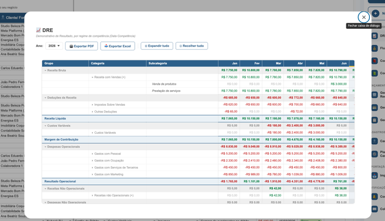
Task: Click the 'Flu' icon in the background sidebar
Action: 374,48
